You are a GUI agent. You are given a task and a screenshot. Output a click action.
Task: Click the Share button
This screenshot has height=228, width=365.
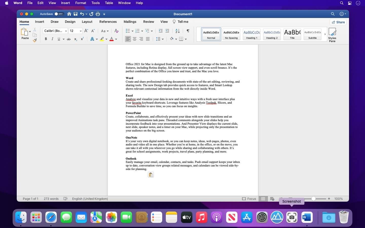tap(338, 22)
